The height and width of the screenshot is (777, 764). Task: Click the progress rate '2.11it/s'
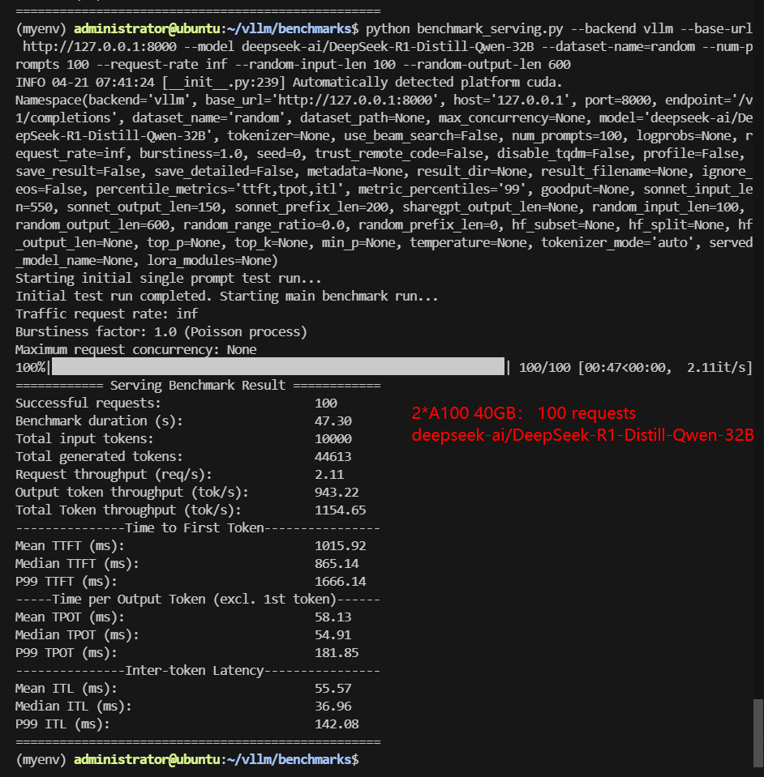(716, 367)
